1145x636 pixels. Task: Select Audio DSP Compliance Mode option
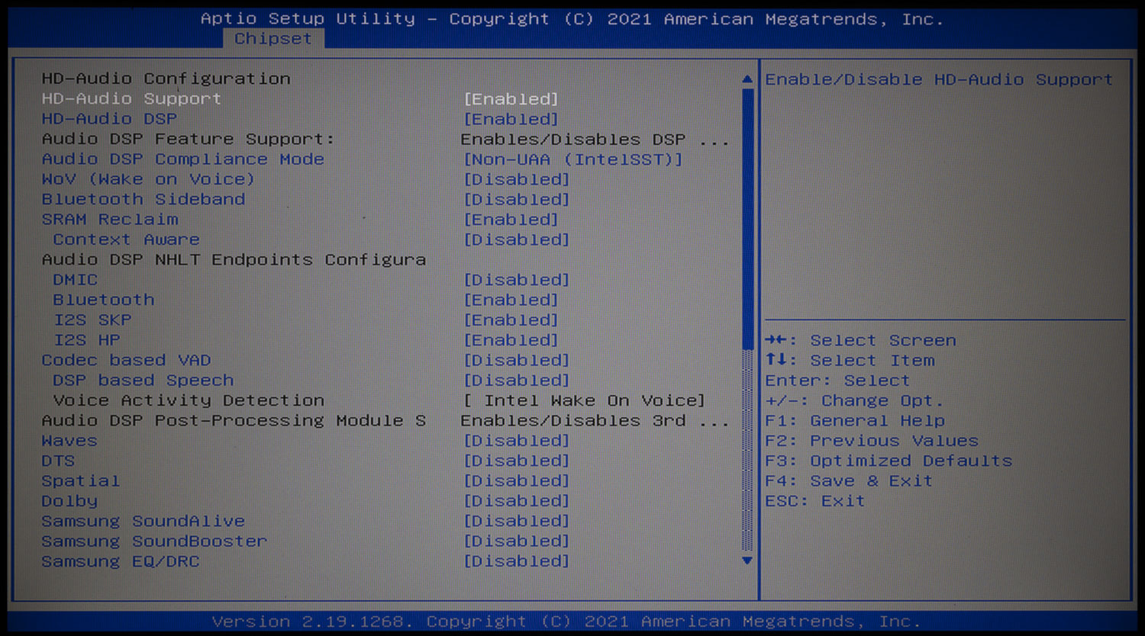tap(183, 159)
